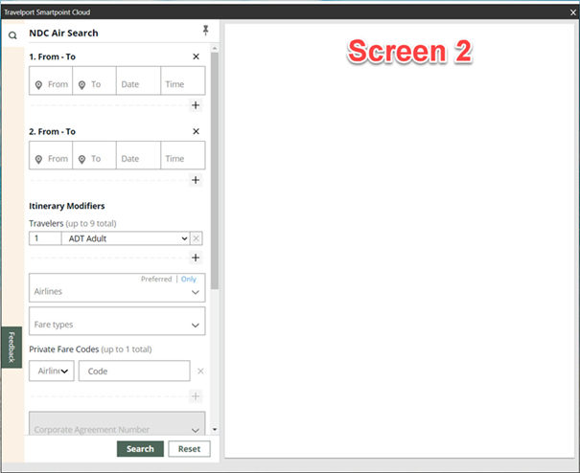Click the search panel vertical scrollbar
580x473 pixels.
(215, 172)
